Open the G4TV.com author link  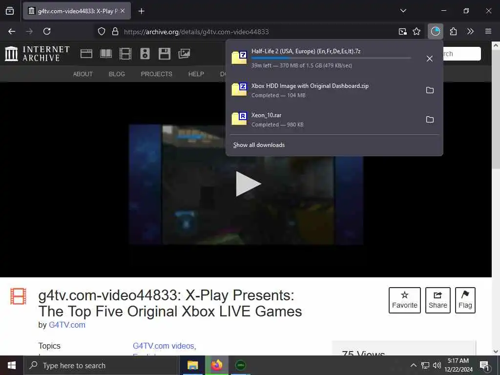67,325
